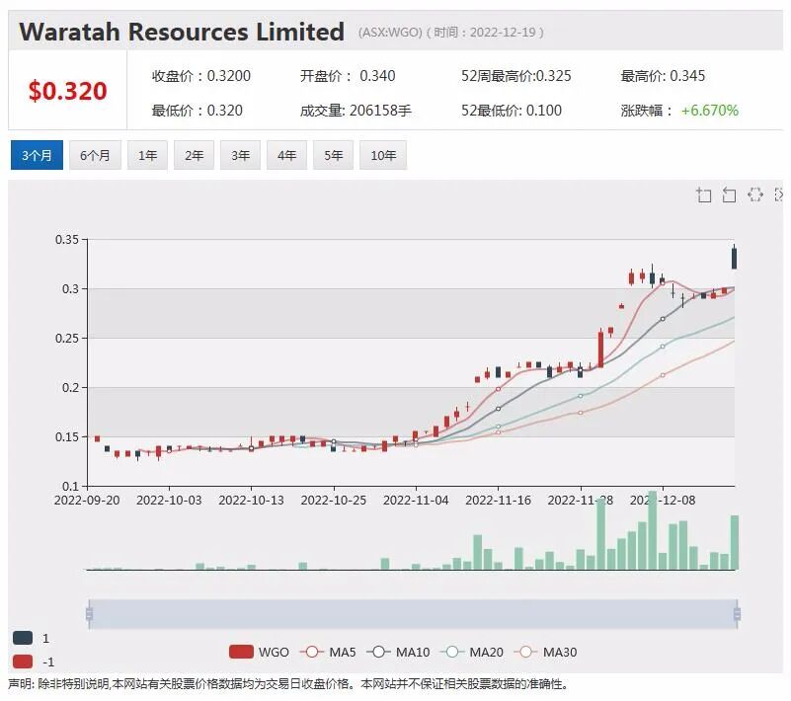
Task: Click the zoom reset icon
Action: click(729, 195)
